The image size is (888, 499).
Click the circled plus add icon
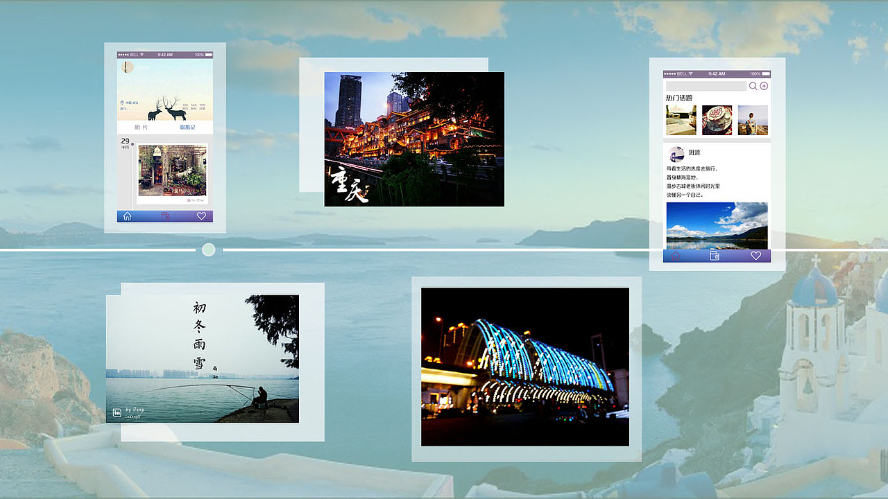(x=764, y=86)
